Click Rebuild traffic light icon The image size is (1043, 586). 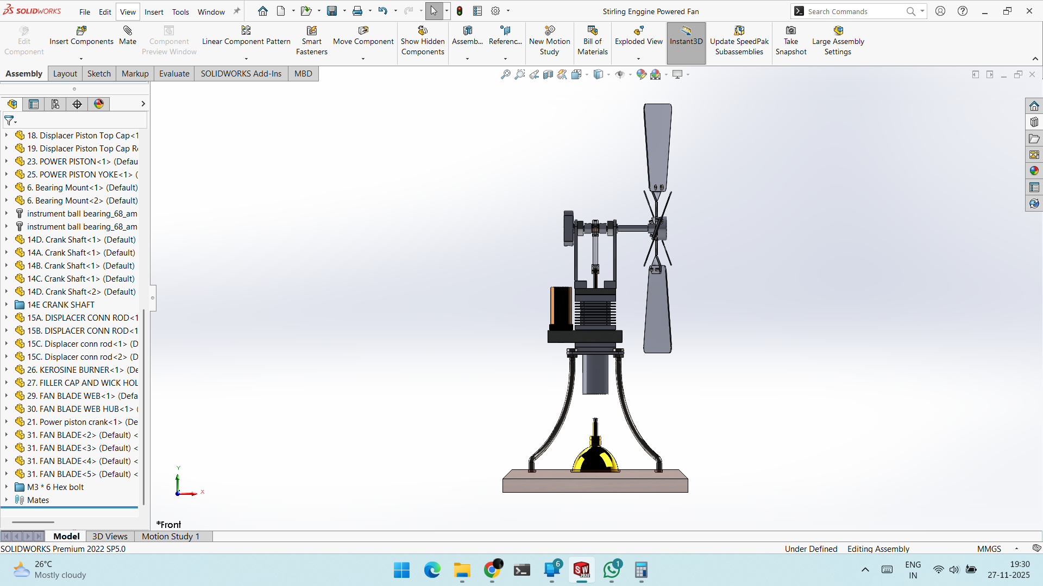tap(460, 11)
